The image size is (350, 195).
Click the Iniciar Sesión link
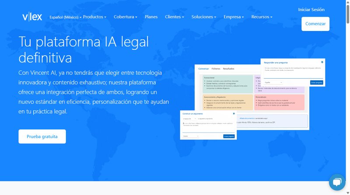click(311, 9)
